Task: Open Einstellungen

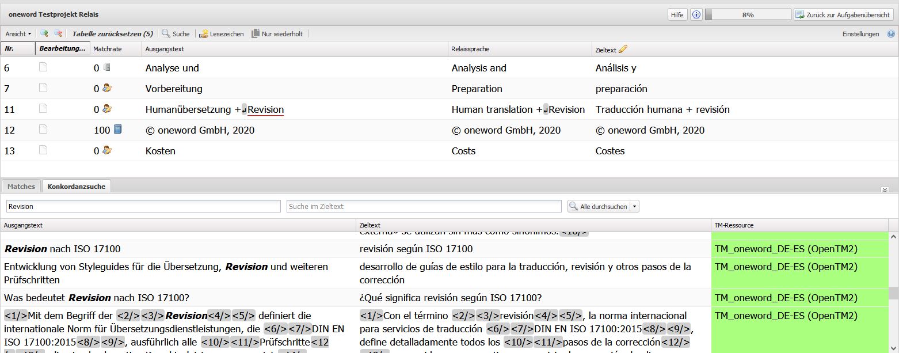Action: (860, 34)
